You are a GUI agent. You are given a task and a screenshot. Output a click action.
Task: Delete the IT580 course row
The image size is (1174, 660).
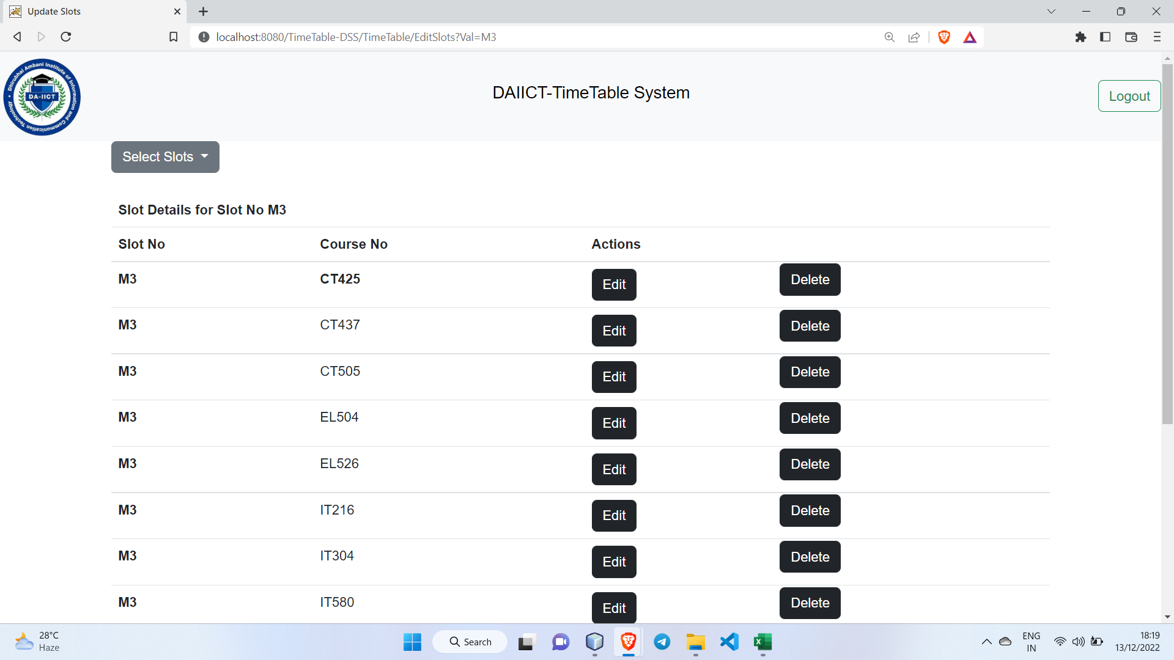pos(810,603)
